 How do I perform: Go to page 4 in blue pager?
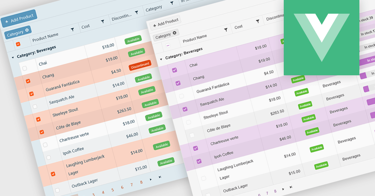pos(103,192)
